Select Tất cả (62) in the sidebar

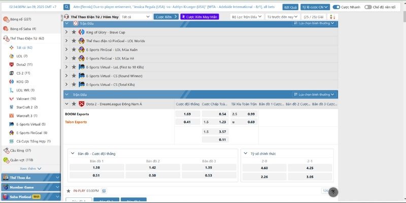(x=24, y=48)
